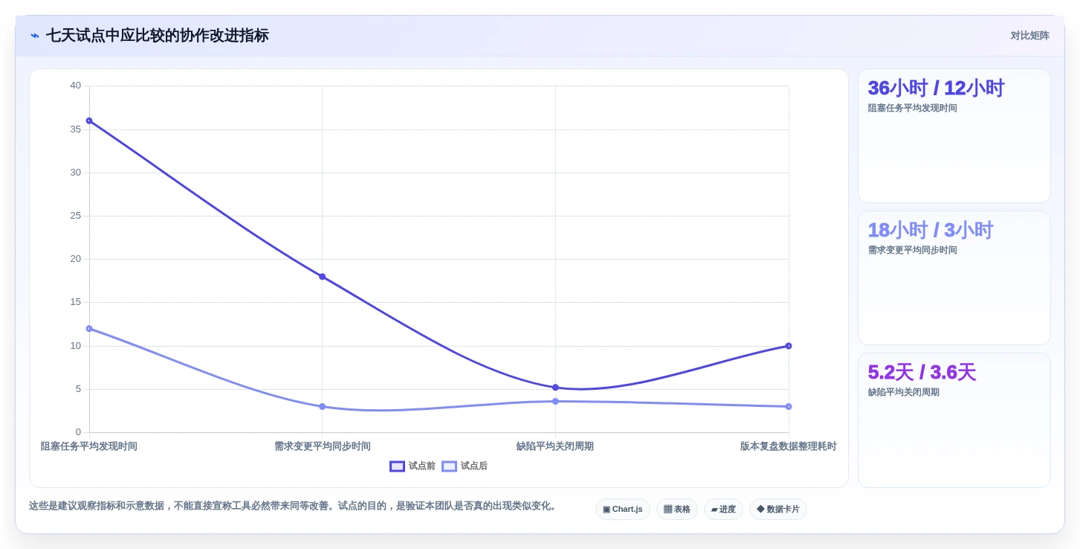Select 试点前 data point at 需求变更平均同步时间
The height and width of the screenshot is (549, 1080).
pos(322,277)
